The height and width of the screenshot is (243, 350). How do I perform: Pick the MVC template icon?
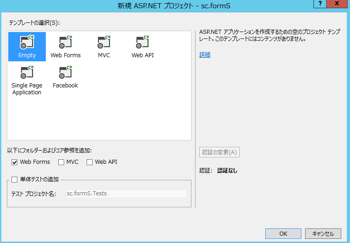(104, 47)
